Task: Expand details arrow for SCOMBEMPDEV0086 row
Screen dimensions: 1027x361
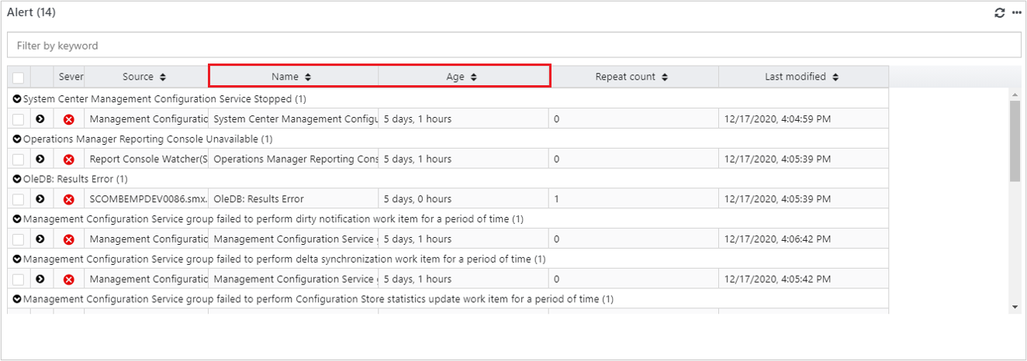Action: coord(40,199)
